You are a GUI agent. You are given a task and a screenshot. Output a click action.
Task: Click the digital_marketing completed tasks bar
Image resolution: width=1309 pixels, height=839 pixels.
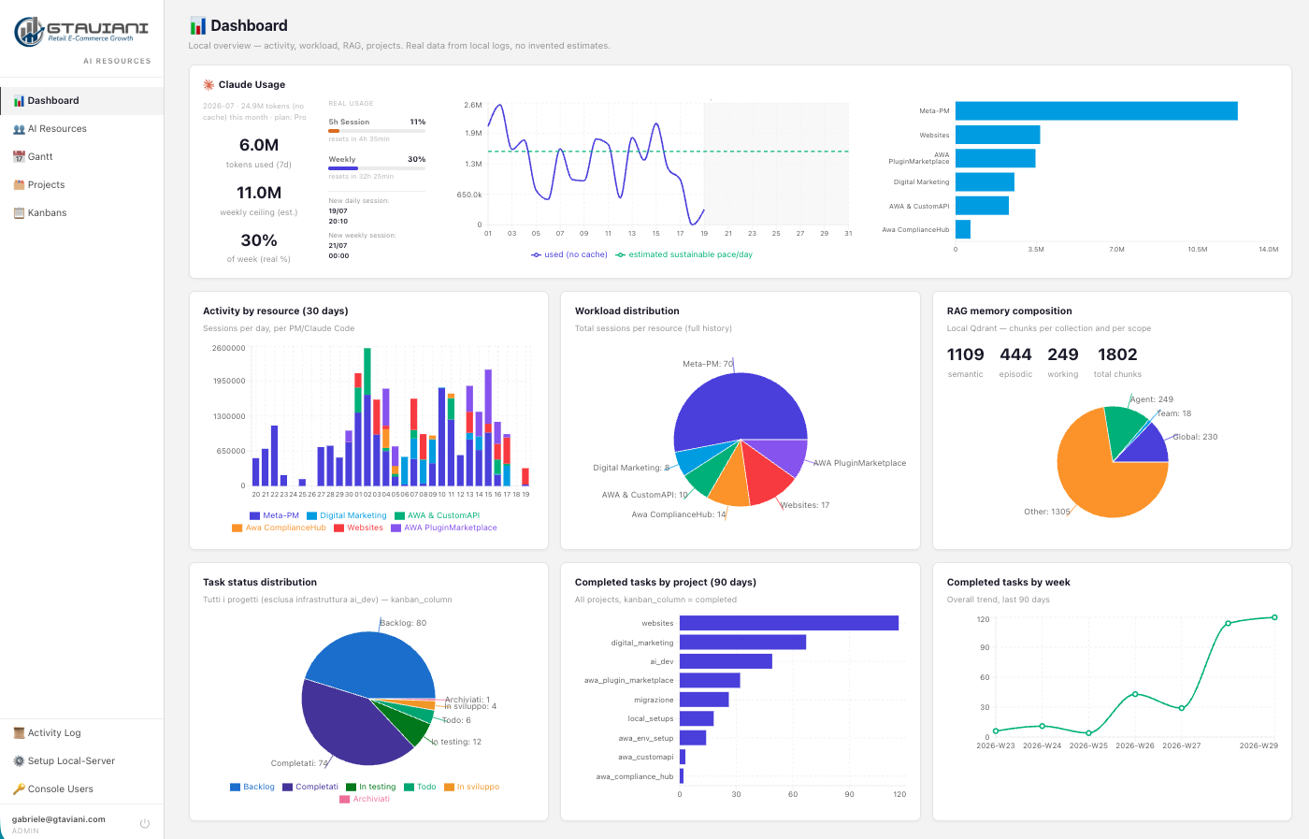click(742, 642)
